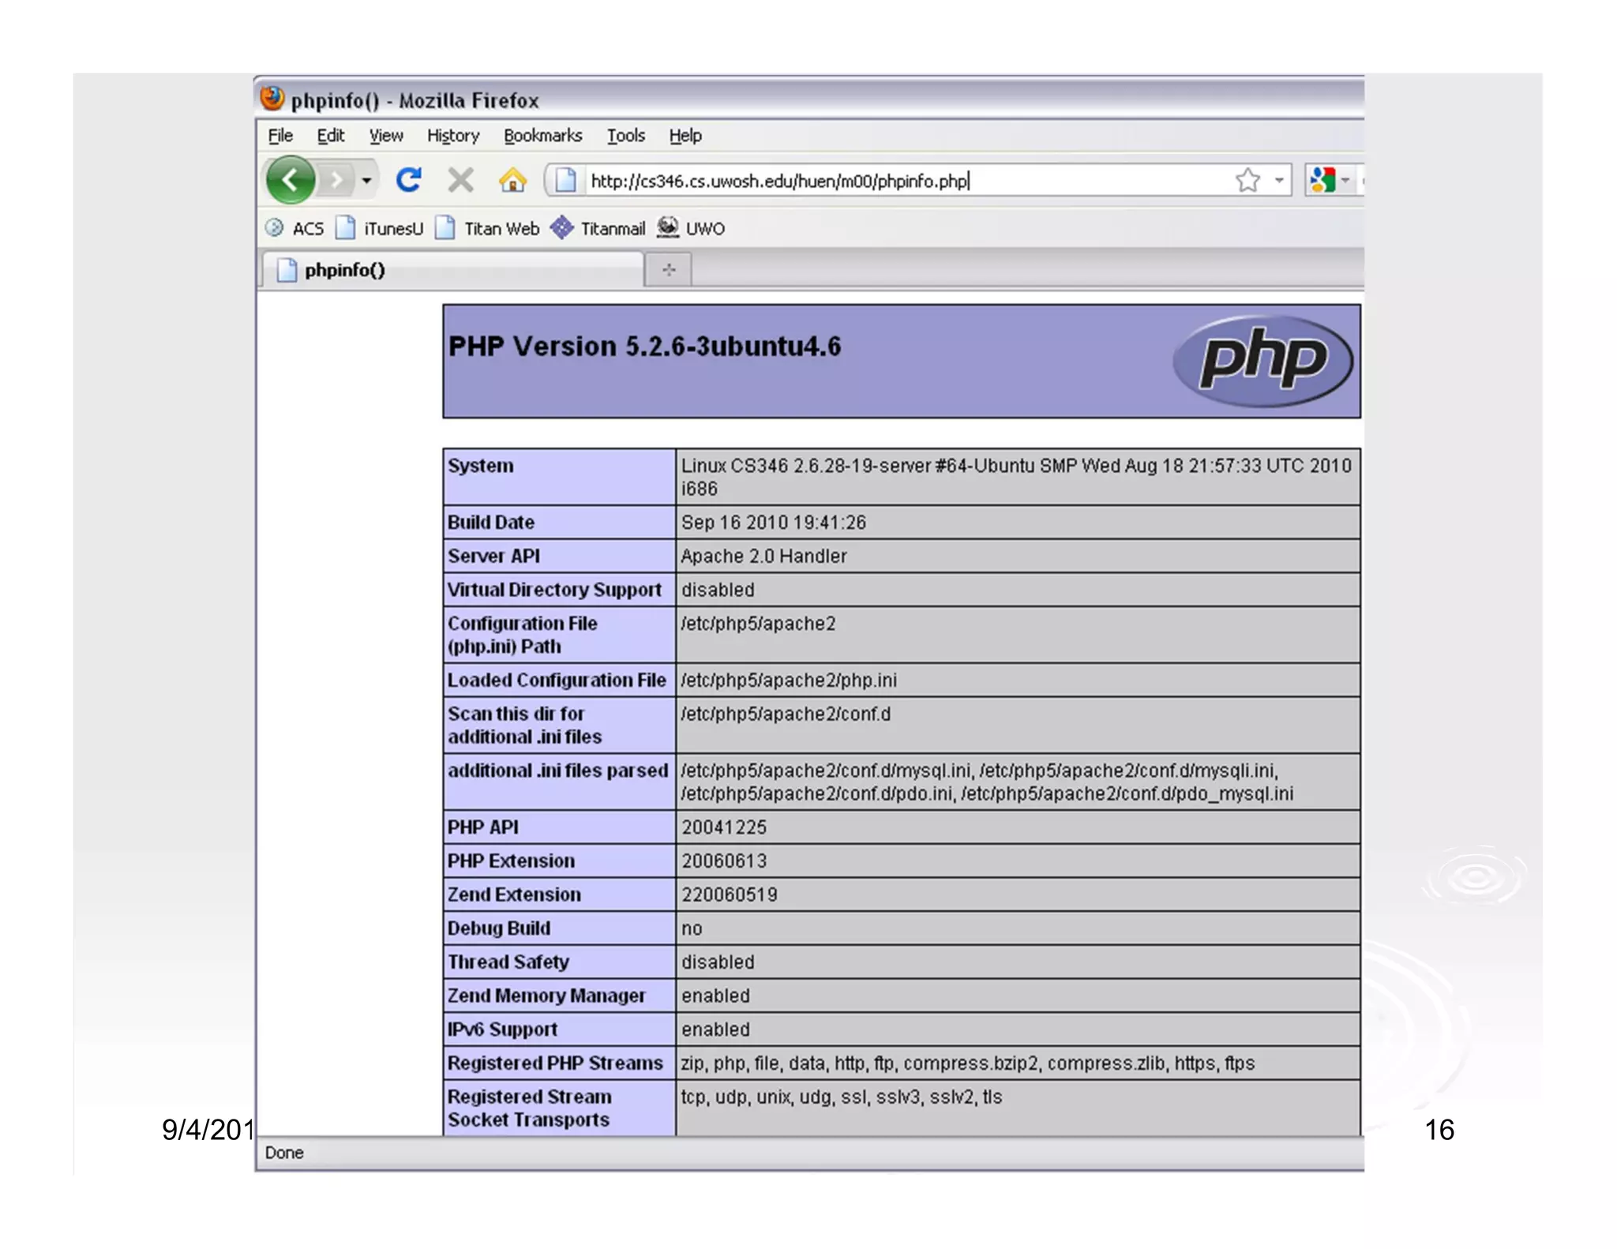Click the '/etc/php5/apache2/php.ini' value
The width and height of the screenshot is (1617, 1249).
[x=789, y=681]
